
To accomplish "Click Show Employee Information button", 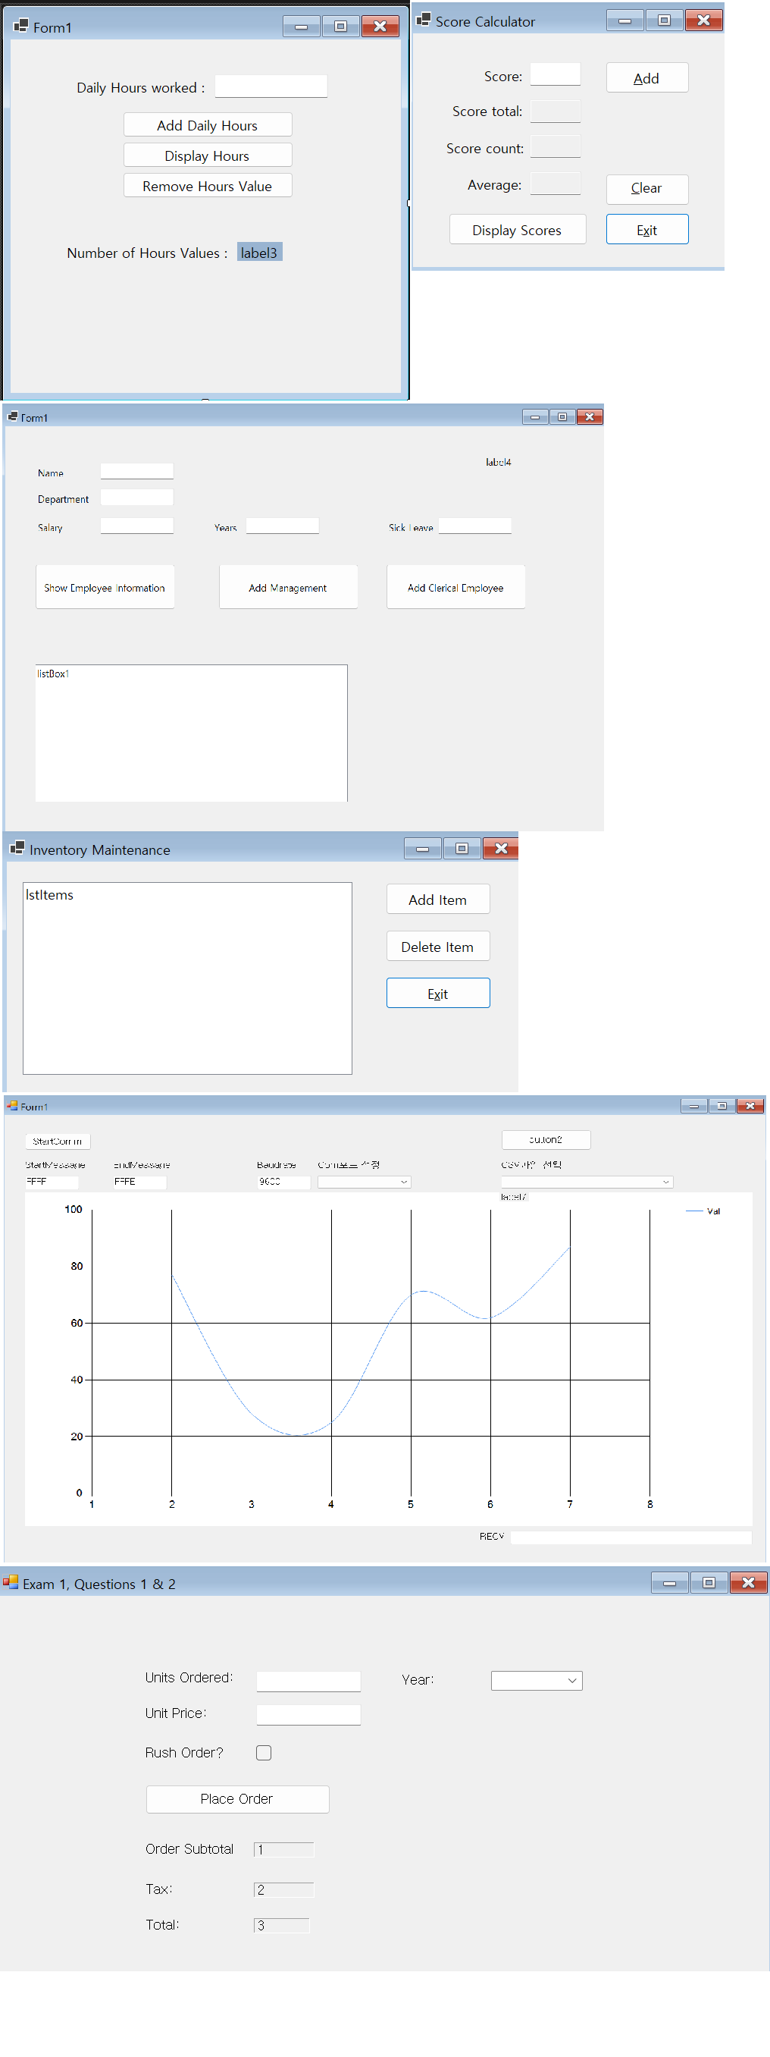I will click(x=105, y=587).
